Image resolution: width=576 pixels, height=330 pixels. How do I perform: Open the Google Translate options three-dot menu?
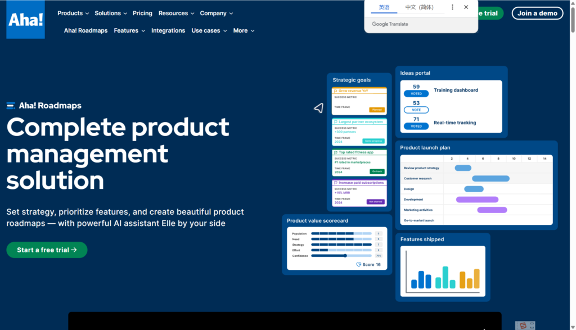452,7
